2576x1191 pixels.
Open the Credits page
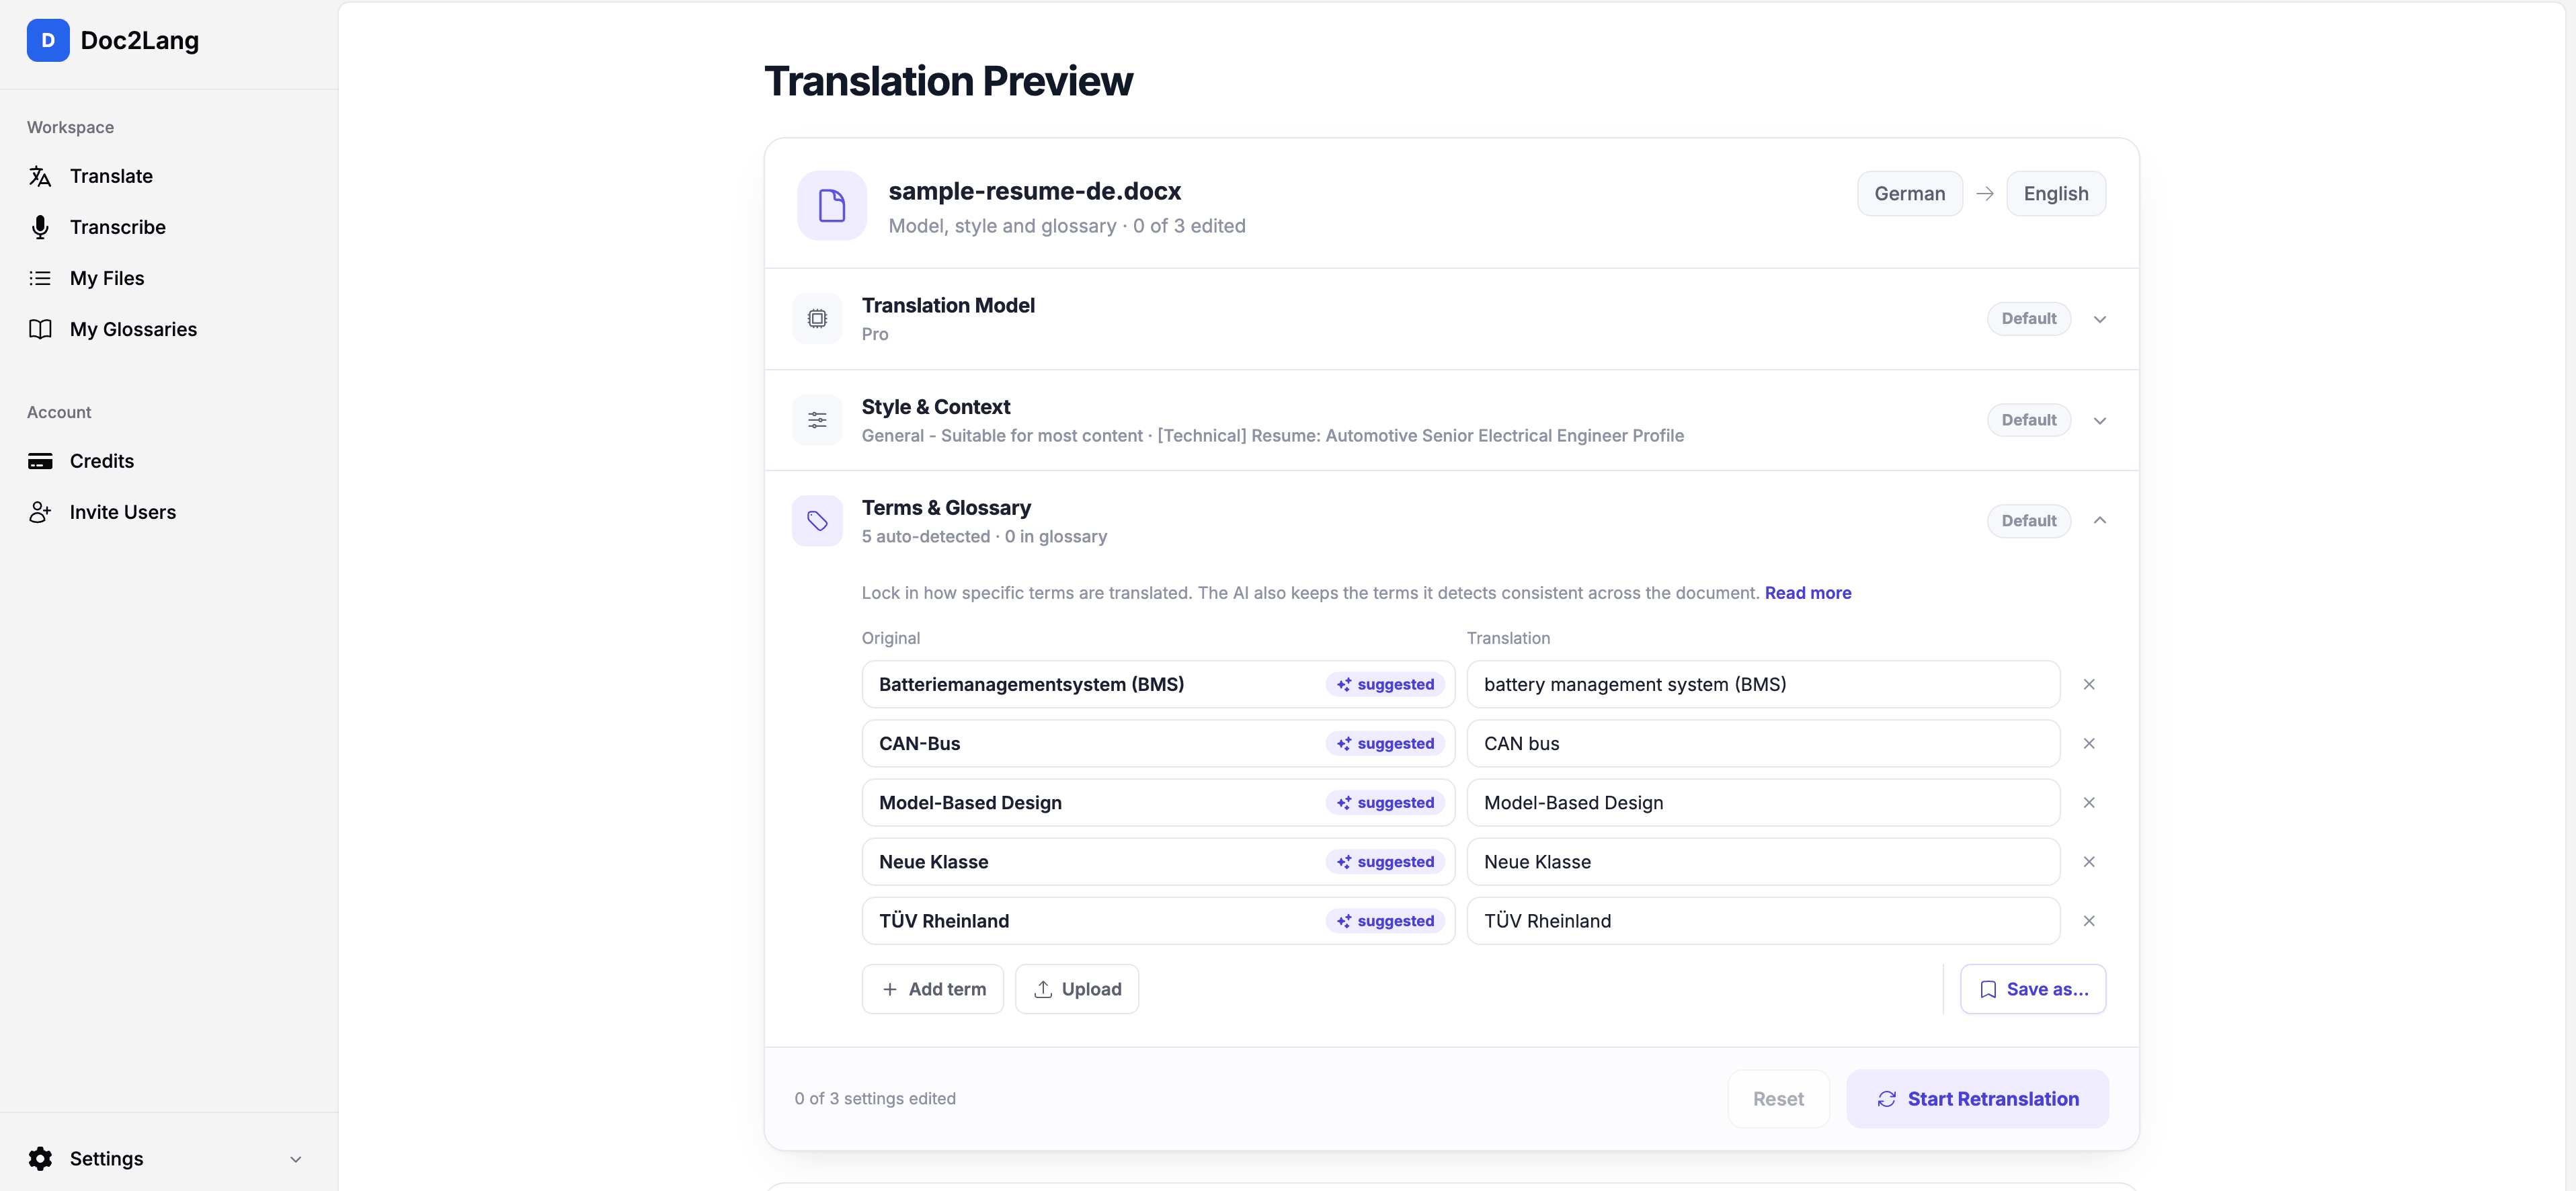tap(101, 461)
